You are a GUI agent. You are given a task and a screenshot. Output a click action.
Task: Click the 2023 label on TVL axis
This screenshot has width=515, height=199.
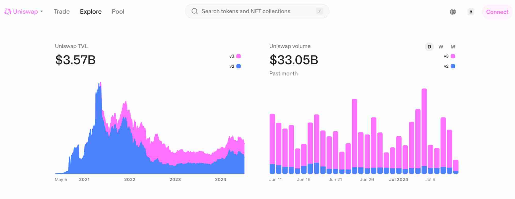pyautogui.click(x=175, y=179)
